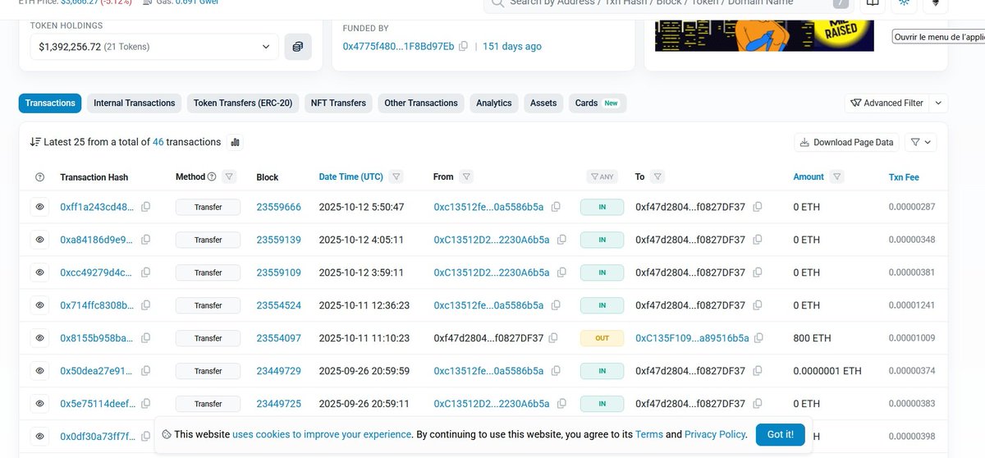This screenshot has width=985, height=458.
Task: Click Advanced Filter button
Action: (887, 103)
